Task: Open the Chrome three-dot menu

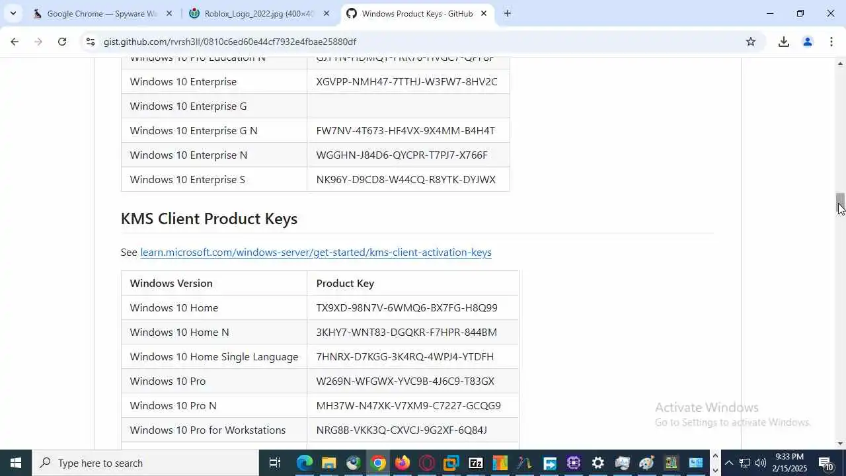Action: pos(831,42)
